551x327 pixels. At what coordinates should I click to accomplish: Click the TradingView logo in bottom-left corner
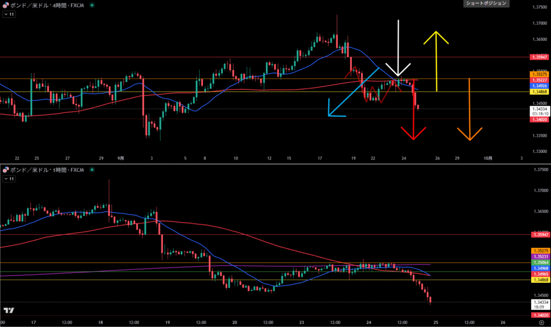[x=8, y=311]
